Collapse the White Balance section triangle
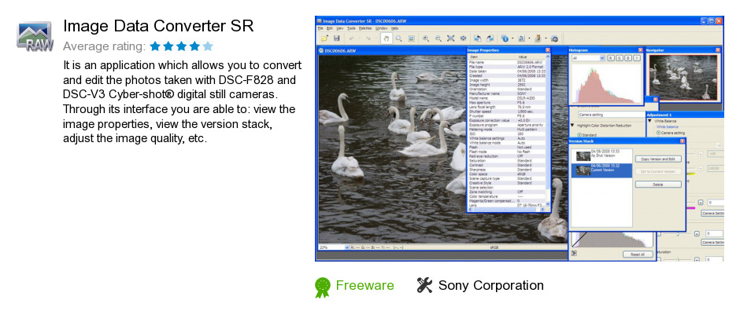 [649, 120]
